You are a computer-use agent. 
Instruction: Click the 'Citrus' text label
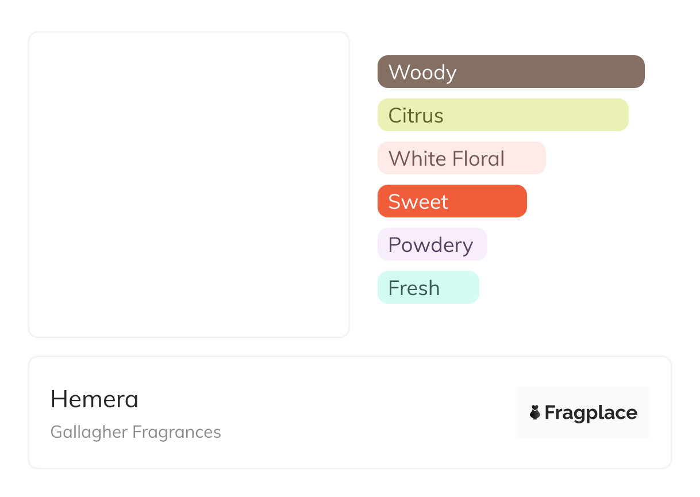click(416, 116)
